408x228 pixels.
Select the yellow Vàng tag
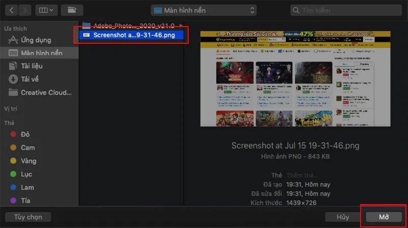[x=29, y=161]
